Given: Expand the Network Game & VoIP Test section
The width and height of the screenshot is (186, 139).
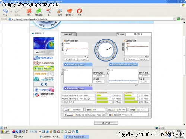Looking at the screenshot, I should pyautogui.click(x=124, y=64).
